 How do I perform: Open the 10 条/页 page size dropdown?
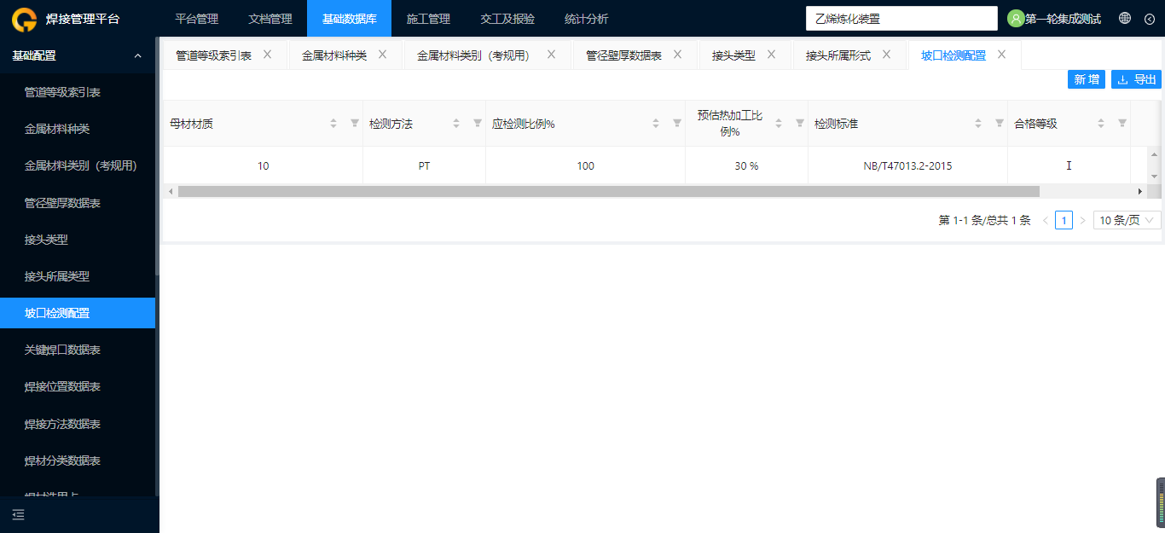(1127, 220)
